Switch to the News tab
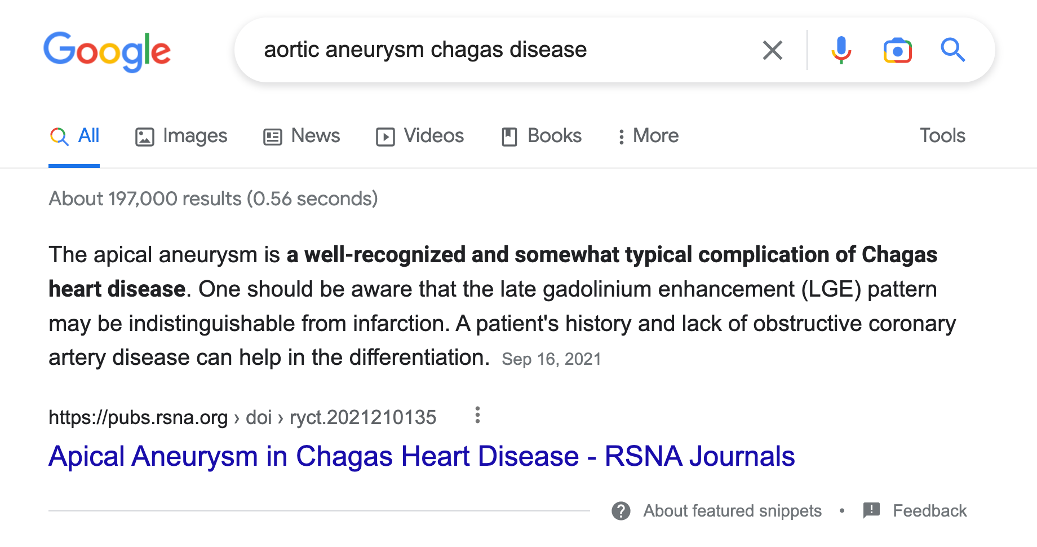 [x=302, y=136]
